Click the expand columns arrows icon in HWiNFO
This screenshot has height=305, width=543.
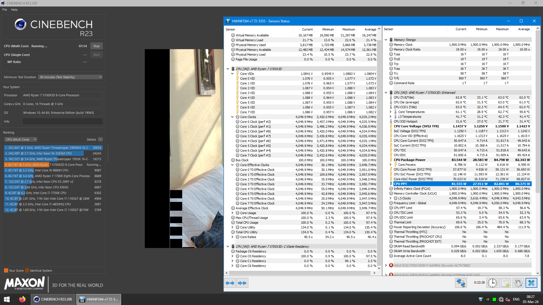[230, 283]
